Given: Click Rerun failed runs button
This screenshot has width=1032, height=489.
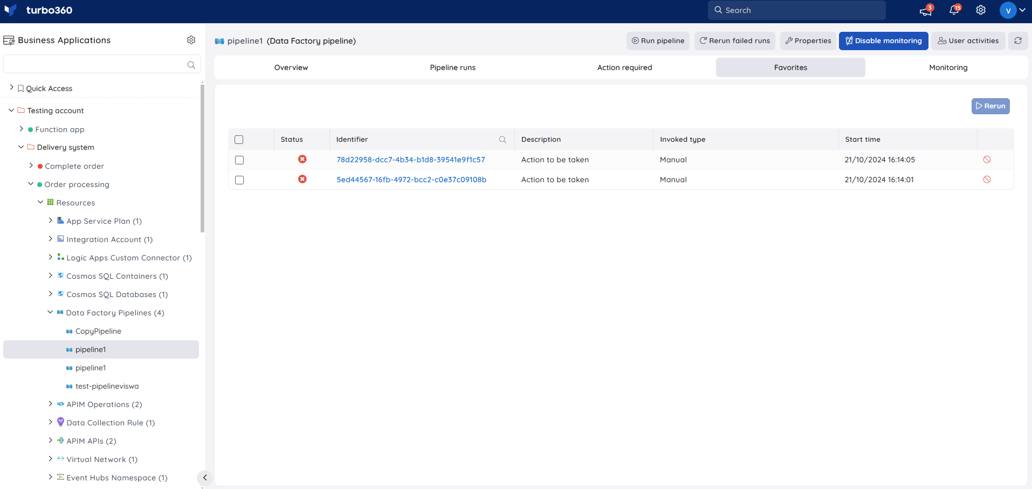Looking at the screenshot, I should pos(735,41).
